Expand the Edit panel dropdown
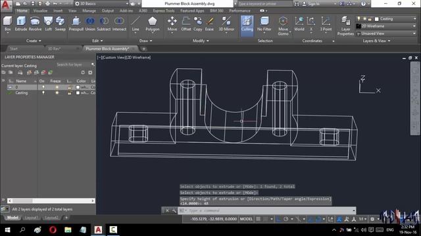Screen dimensions: 421x236 click(x=97, y=41)
